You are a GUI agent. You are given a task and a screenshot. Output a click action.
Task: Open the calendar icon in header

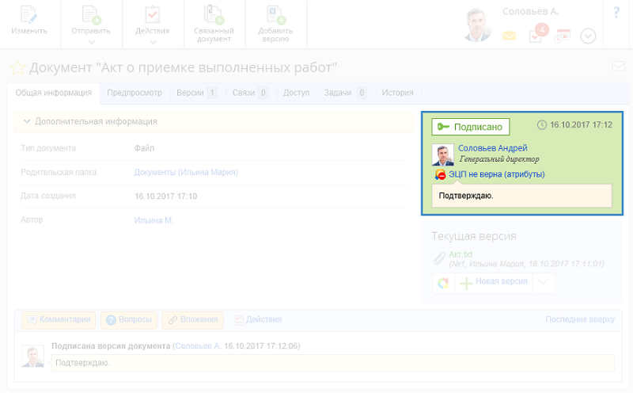click(x=563, y=36)
